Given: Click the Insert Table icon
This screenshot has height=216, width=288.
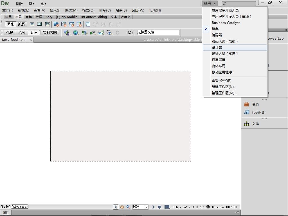Looking at the screenshot, I should [x=88, y=24].
